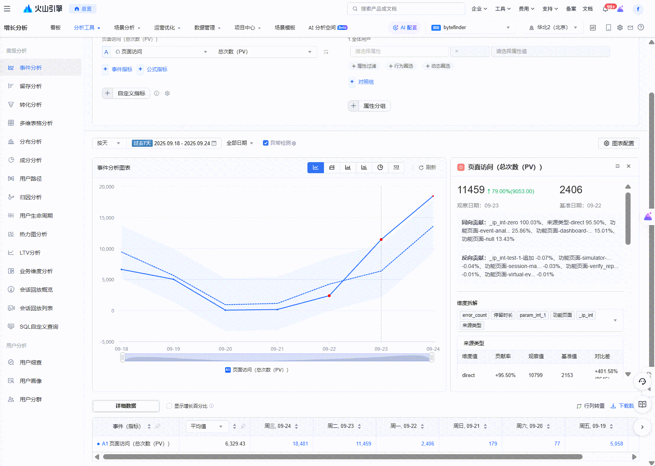This screenshot has width=655, height=466.
Task: Open the 按天 granularity dropdown
Action: click(109, 143)
